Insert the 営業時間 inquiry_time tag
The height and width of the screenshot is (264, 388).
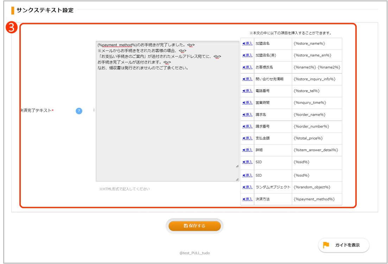point(247,103)
